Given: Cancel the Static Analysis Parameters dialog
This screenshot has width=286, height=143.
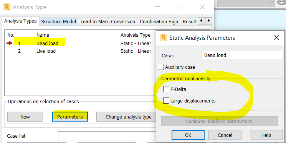Looking at the screenshot, I should coord(225,135).
